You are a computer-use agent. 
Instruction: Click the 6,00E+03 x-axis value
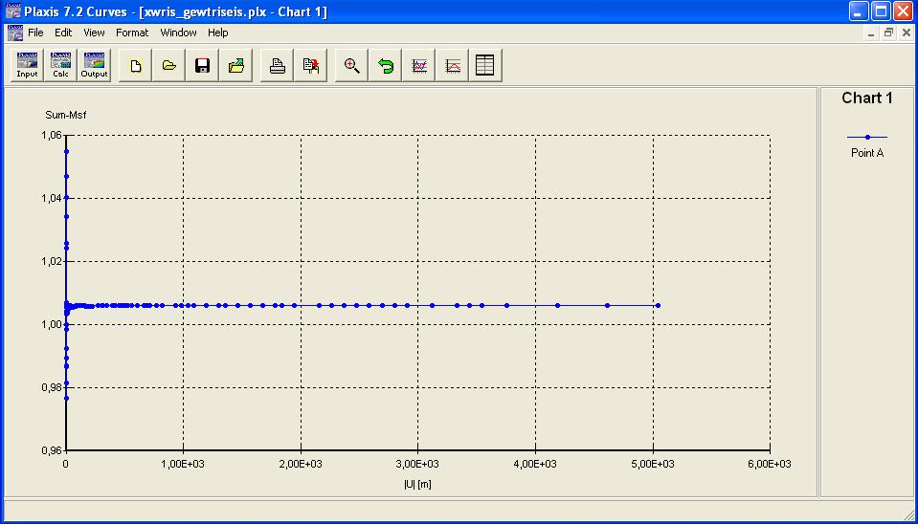pyautogui.click(x=770, y=464)
